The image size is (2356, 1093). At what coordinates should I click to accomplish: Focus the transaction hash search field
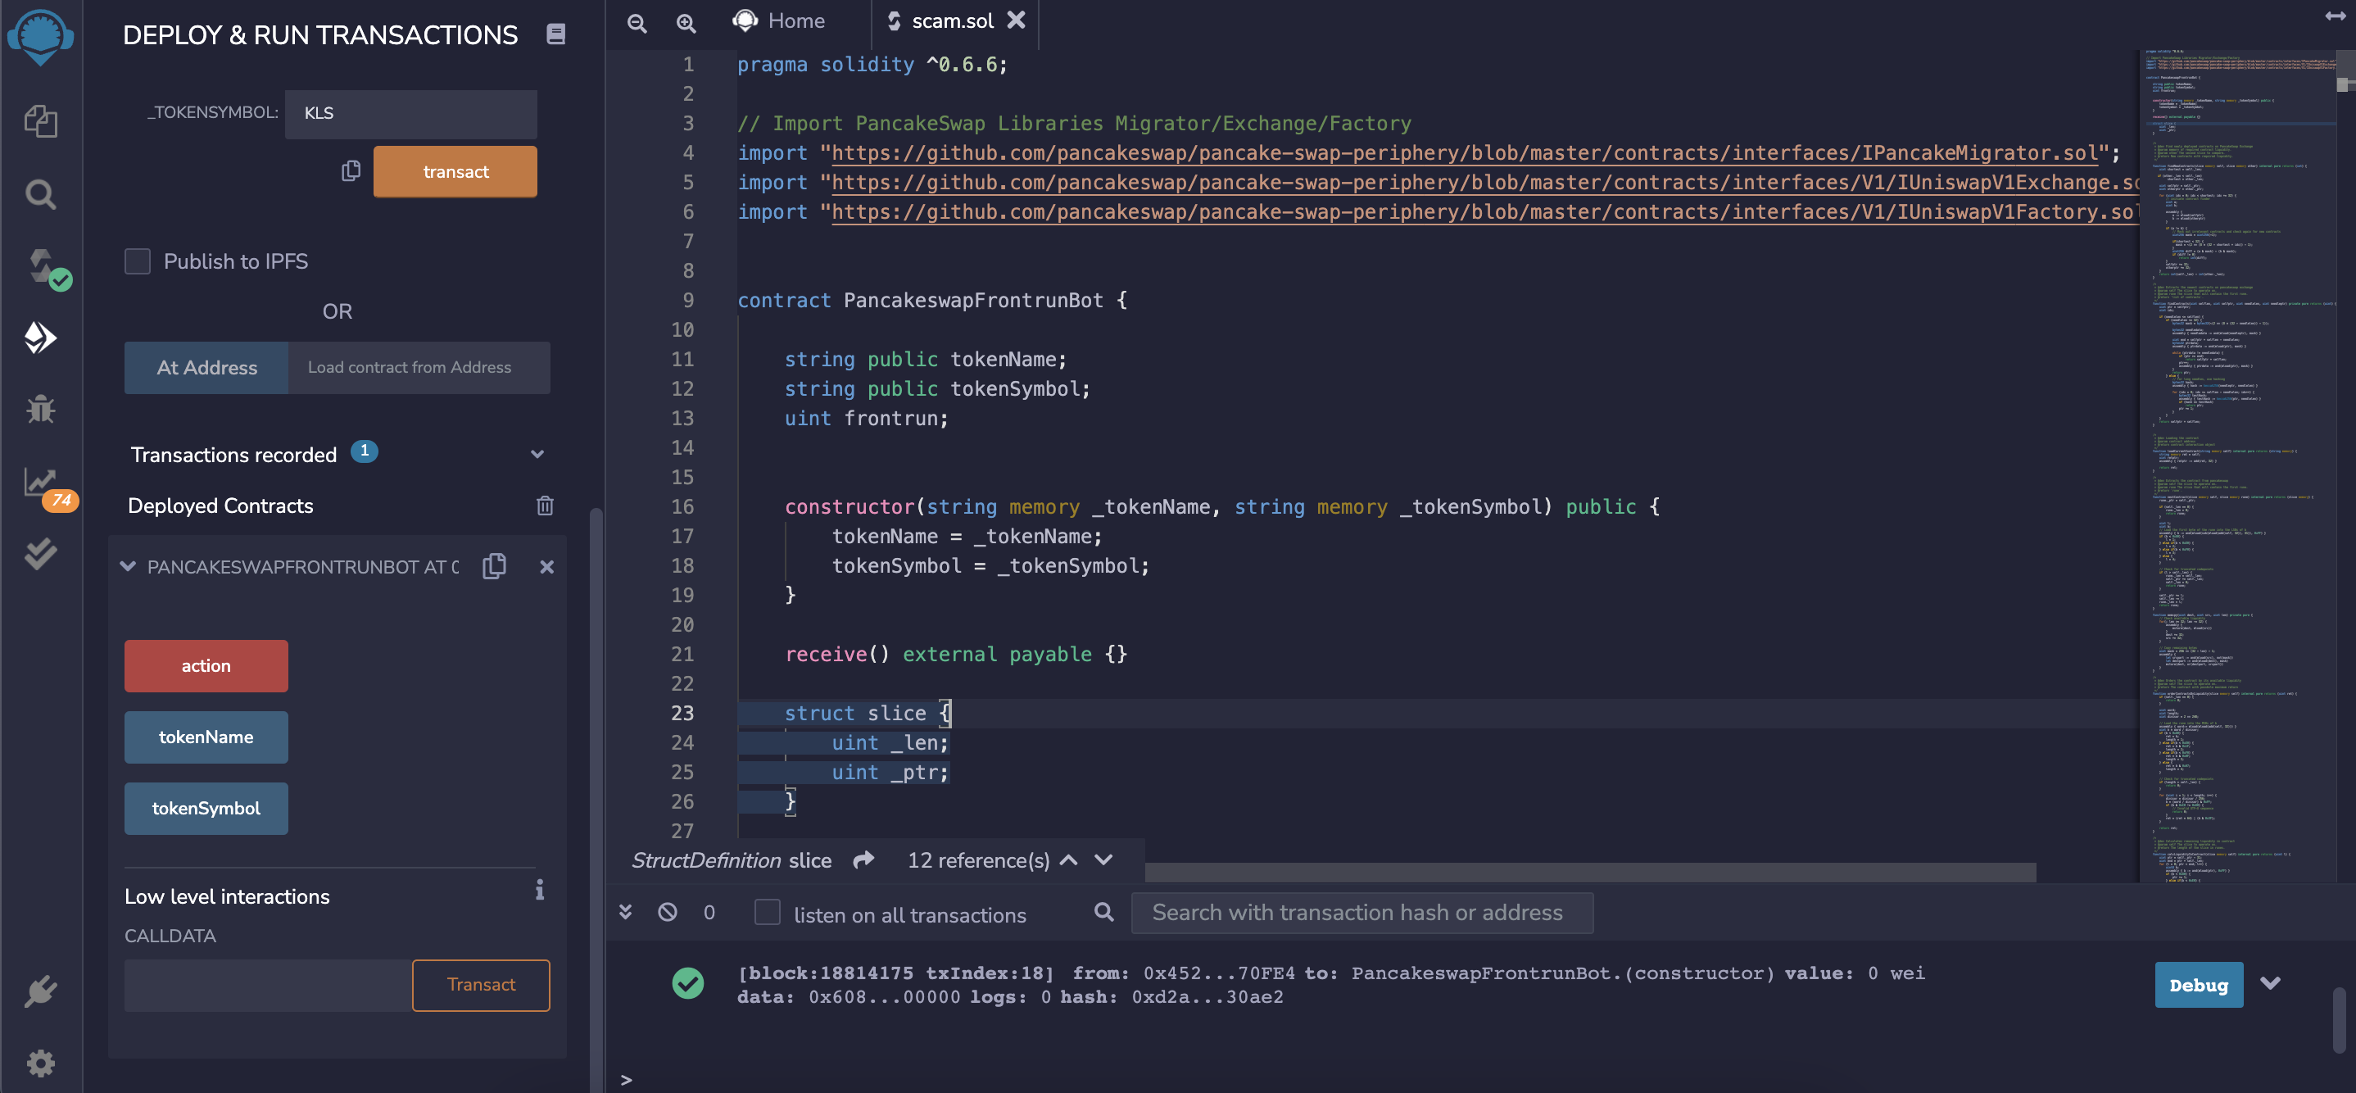click(x=1361, y=913)
